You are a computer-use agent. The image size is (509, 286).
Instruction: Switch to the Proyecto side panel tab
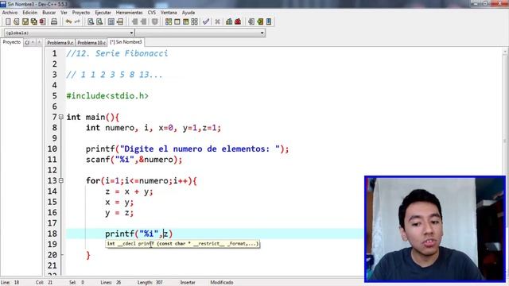pos(12,42)
